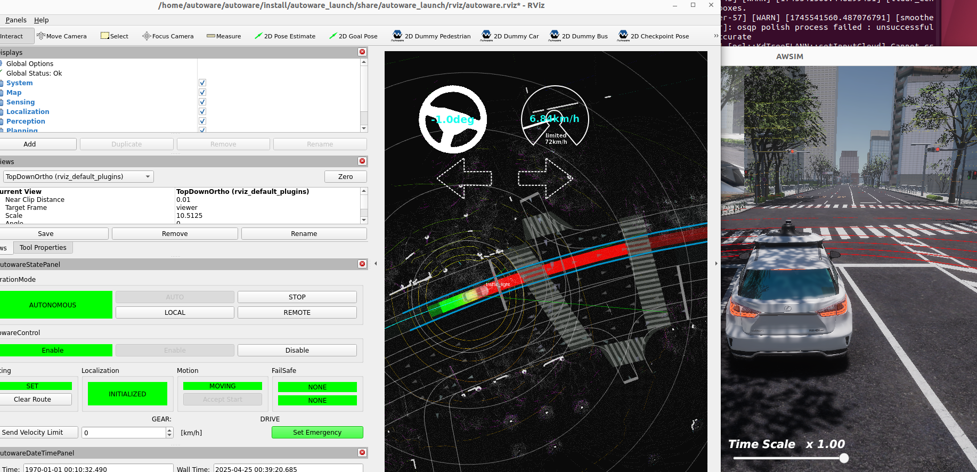
Task: Click the left turn signal arrow overlay
Action: [x=464, y=178]
